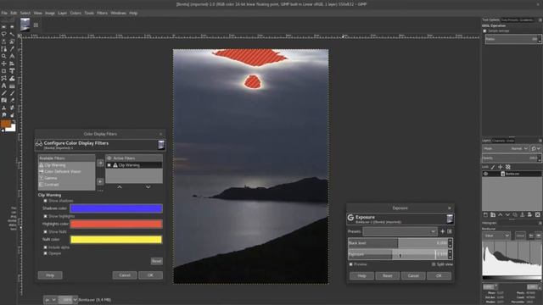Select the Paintbrush tool
The width and height of the screenshot is (543, 305).
coord(12,92)
